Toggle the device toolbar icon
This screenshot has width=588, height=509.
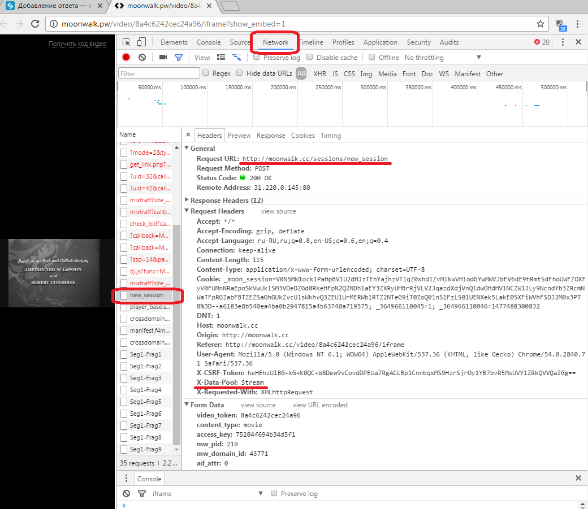pos(141,42)
